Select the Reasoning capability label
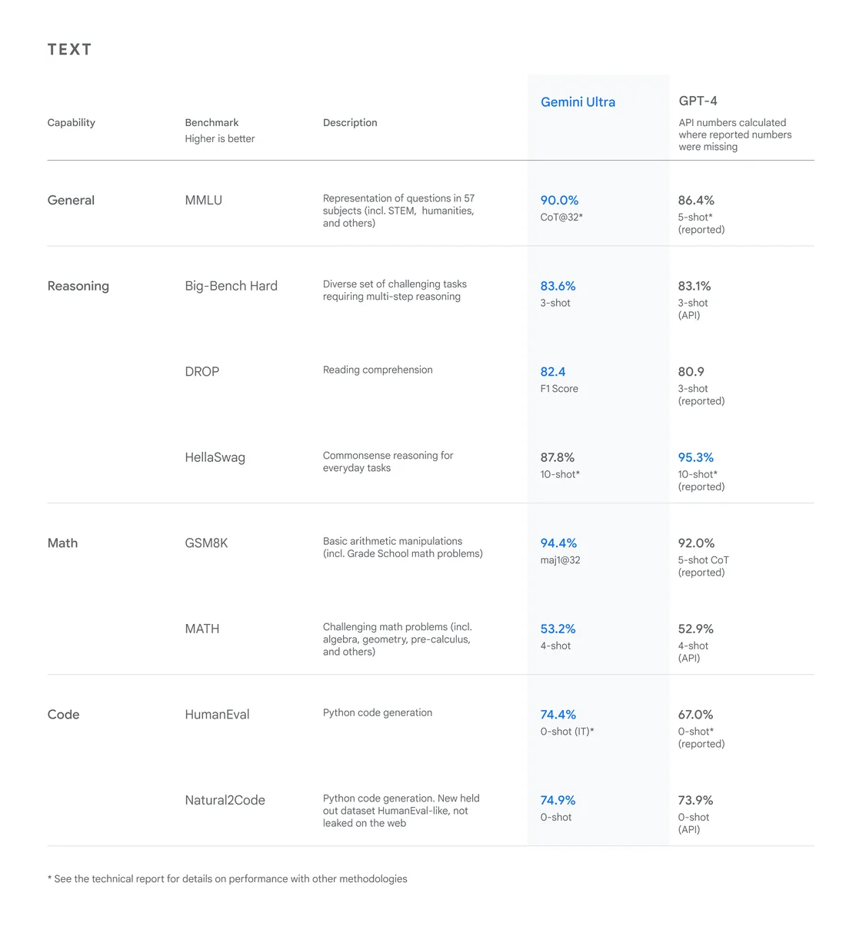This screenshot has width=846, height=936. (78, 286)
